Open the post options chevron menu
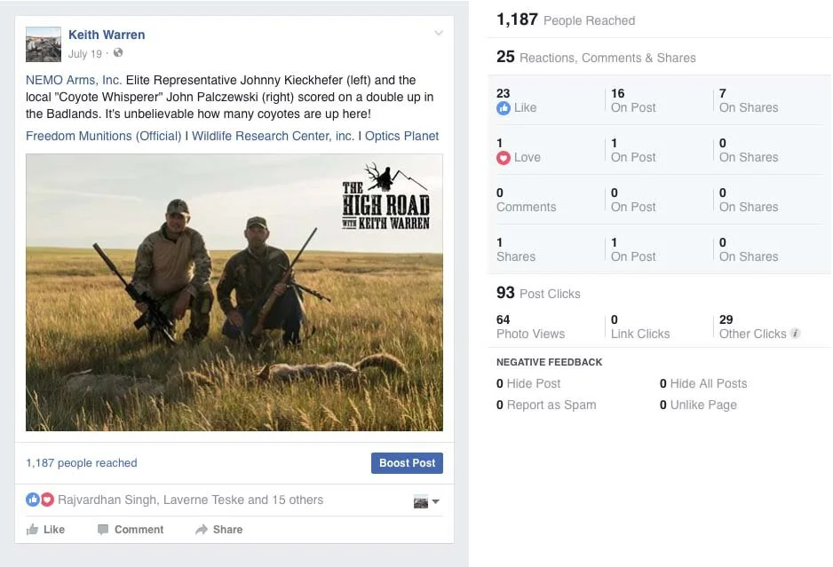Image resolution: width=833 pixels, height=567 pixels. tap(439, 33)
